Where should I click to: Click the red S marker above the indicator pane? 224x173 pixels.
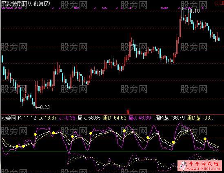click(128, 112)
